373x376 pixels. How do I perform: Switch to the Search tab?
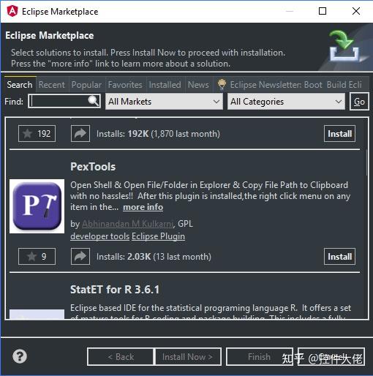[20, 85]
